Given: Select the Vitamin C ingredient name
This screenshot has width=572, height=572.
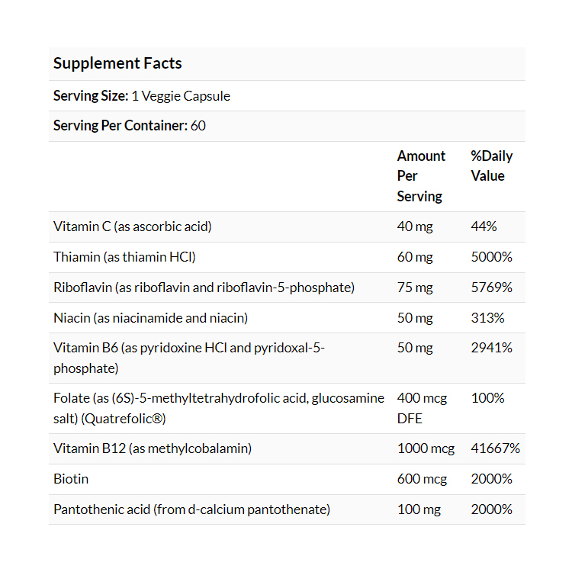Looking at the screenshot, I should 133,227.
